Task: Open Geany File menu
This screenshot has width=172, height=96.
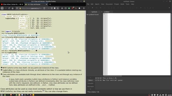Action: [x=88, y=4]
